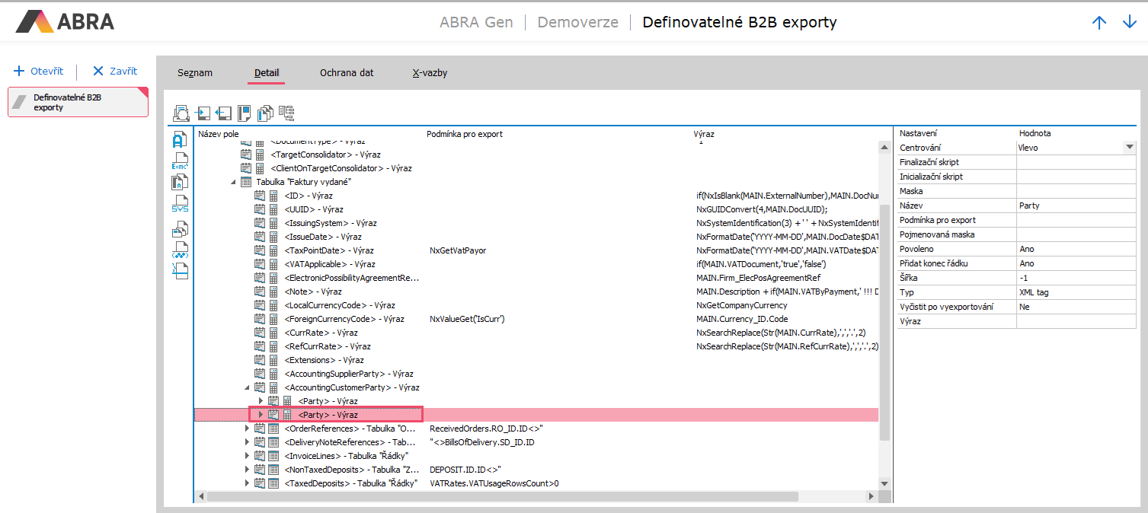1148x513 pixels.
Task: Click the ABRA logo
Action: (x=65, y=21)
